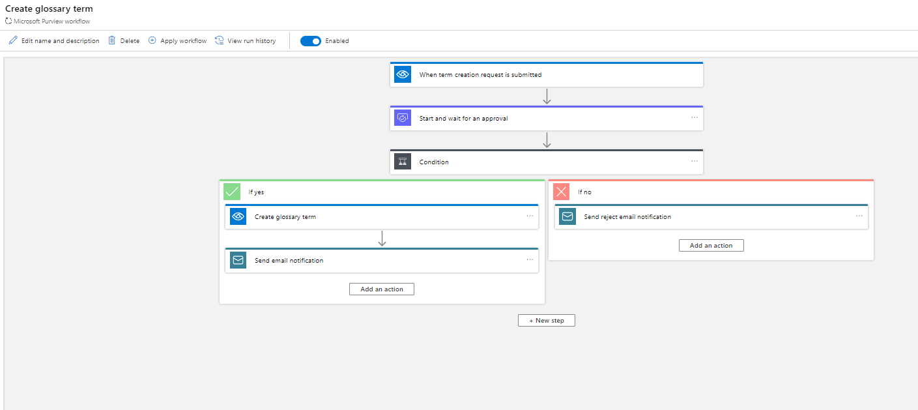The width and height of the screenshot is (918, 410).
Task: Click the Microsoft Purview workflow subtitle text
Action: coord(52,22)
